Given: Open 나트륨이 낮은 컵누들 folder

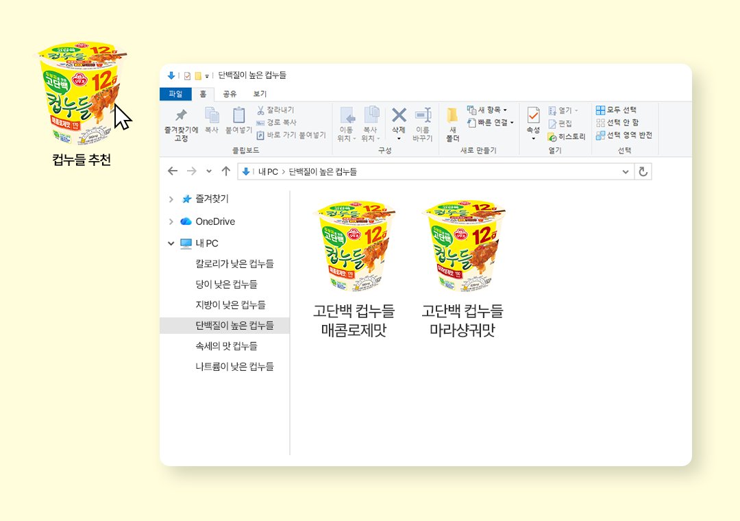Looking at the screenshot, I should click(234, 366).
